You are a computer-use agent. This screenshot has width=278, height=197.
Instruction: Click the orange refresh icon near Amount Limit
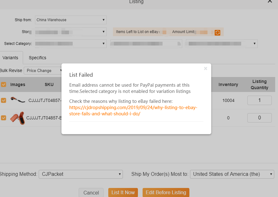click(x=217, y=32)
